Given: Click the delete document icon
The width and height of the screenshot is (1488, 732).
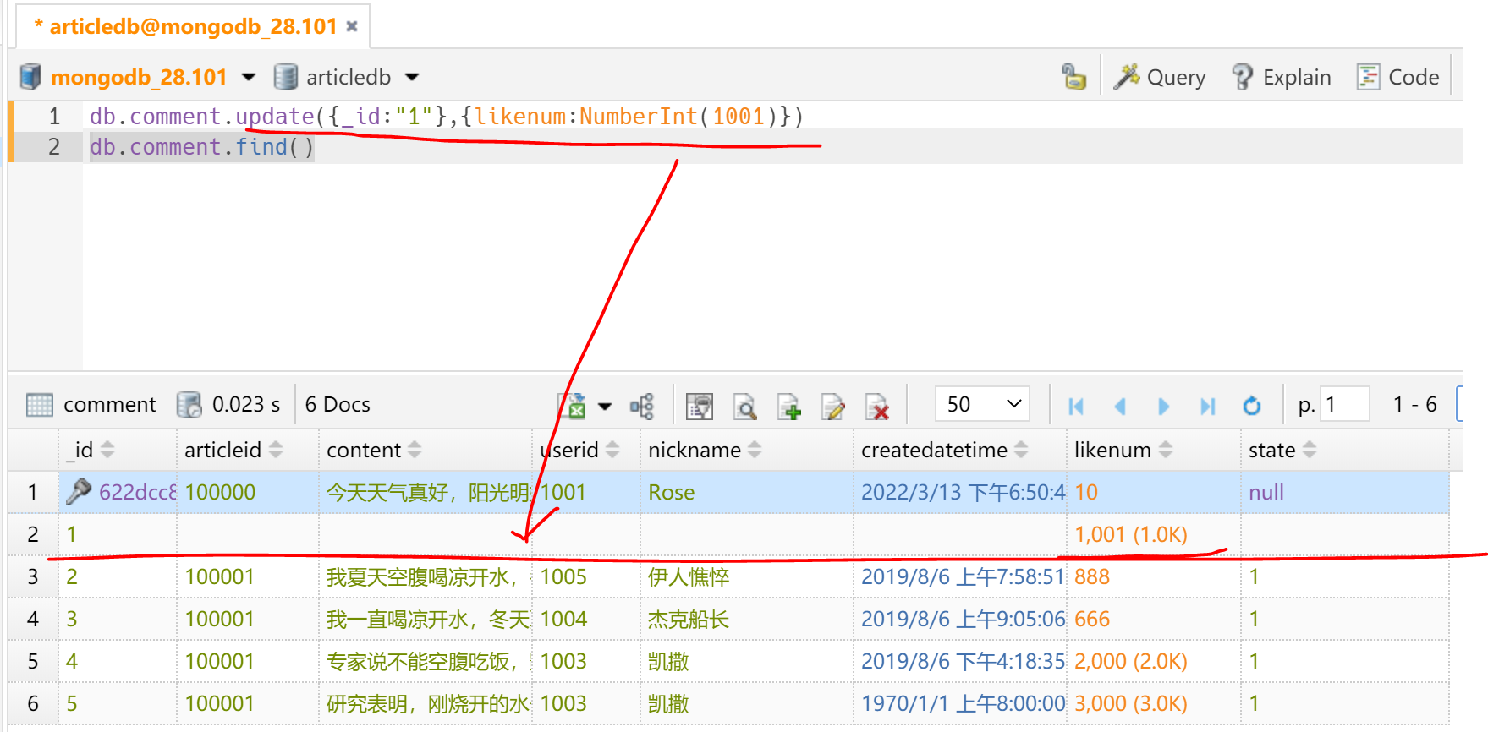Looking at the screenshot, I should click(x=877, y=407).
